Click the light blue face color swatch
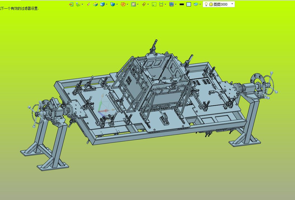The image size is (295, 200). pyautogui.click(x=189, y=4)
